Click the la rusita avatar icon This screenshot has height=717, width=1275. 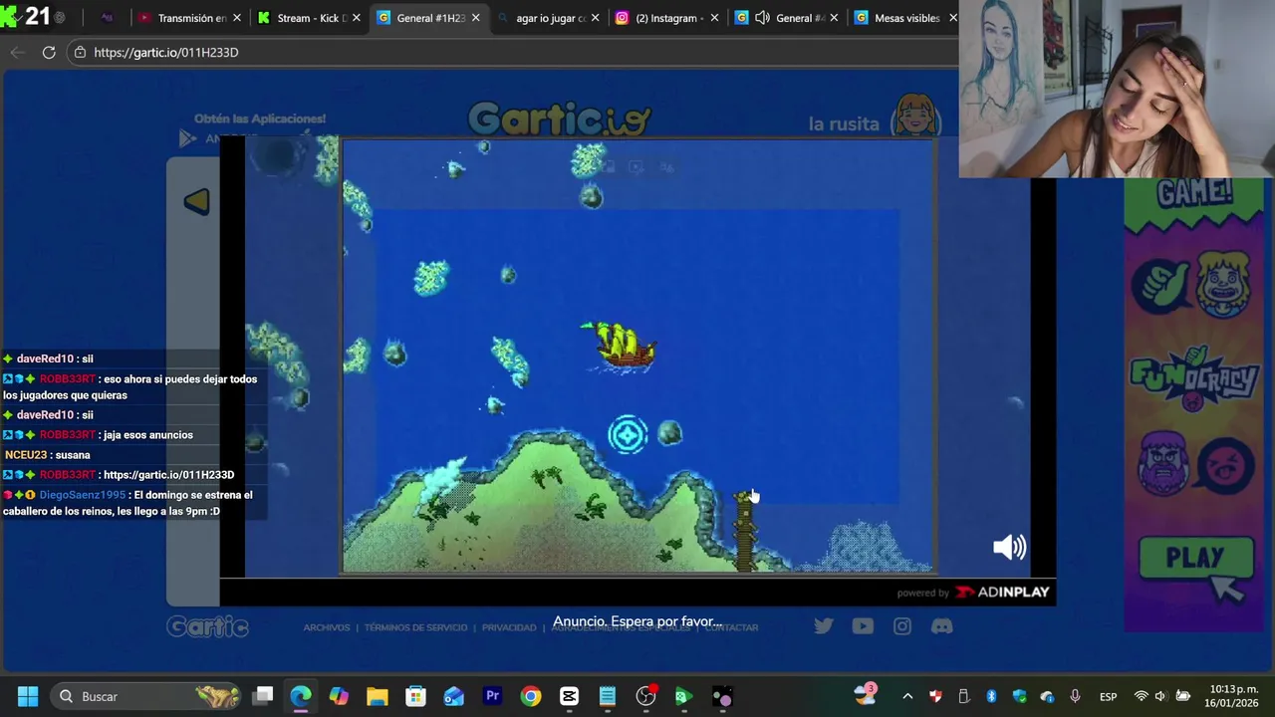coord(915,117)
